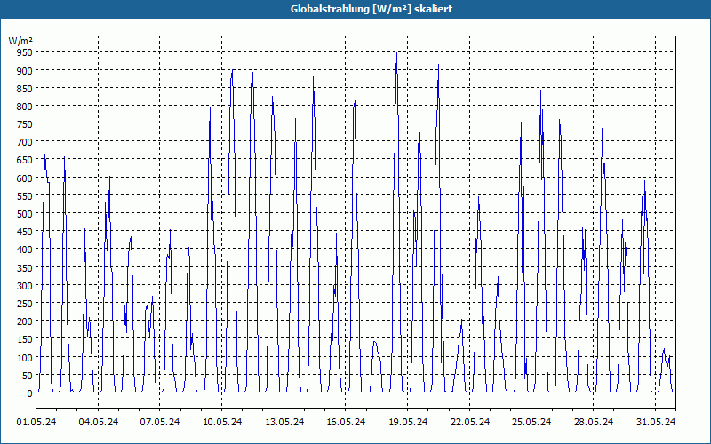Click the 250 value on y-axis

point(25,304)
